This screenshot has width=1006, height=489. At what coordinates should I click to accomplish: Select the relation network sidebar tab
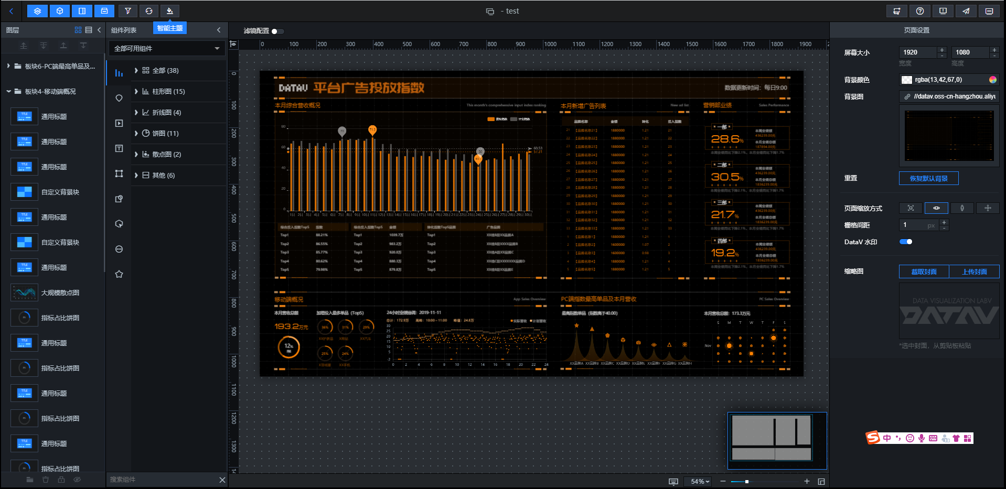(x=119, y=173)
